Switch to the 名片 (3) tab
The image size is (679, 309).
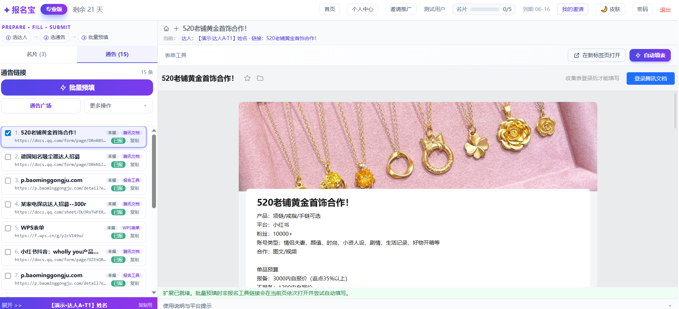[37, 54]
